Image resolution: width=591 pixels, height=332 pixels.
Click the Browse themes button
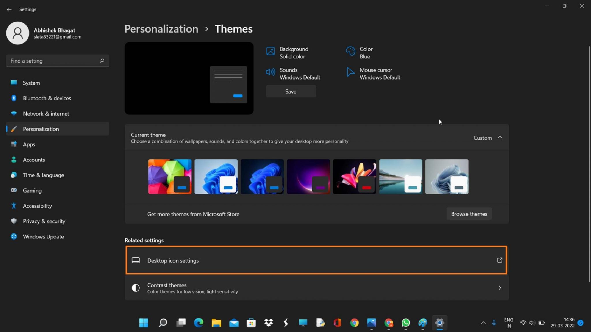(x=469, y=214)
